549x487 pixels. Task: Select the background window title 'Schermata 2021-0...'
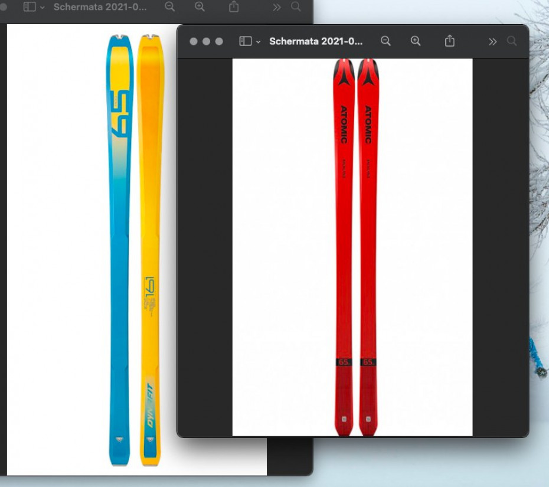(100, 6)
